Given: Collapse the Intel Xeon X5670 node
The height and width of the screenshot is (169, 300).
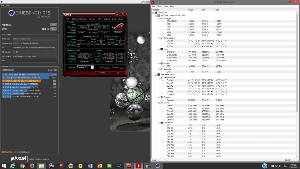Looking at the screenshot, I should pos(155,75).
